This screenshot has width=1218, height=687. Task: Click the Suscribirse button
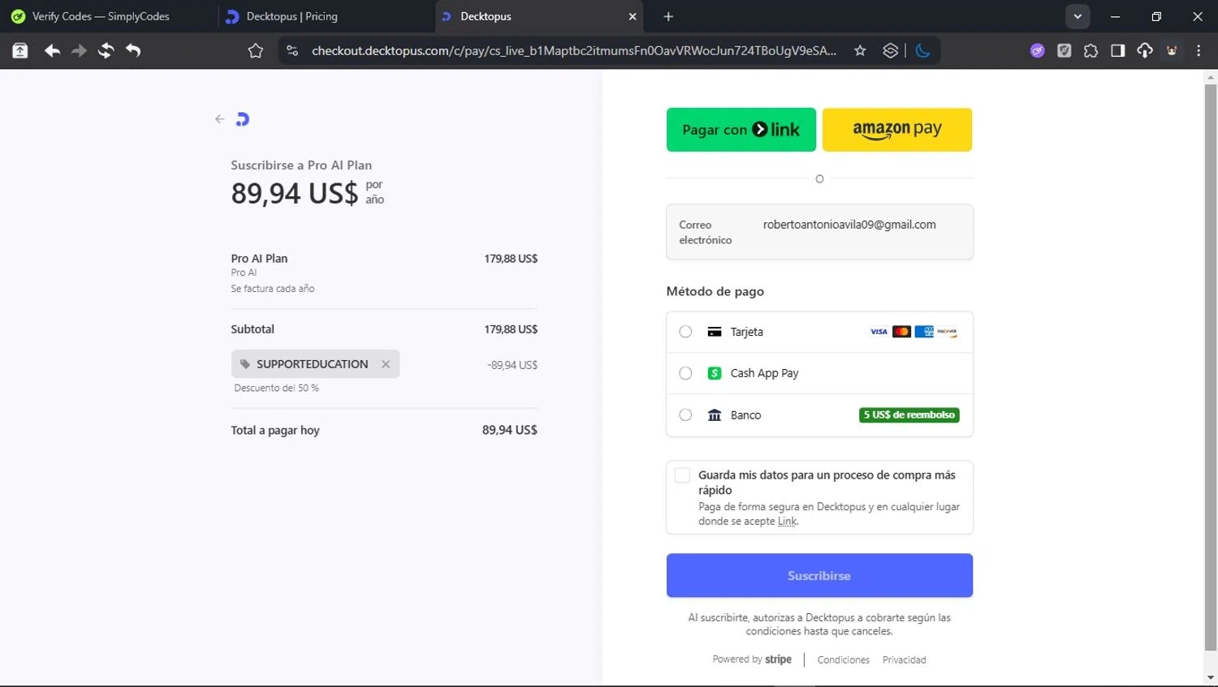[819, 576]
